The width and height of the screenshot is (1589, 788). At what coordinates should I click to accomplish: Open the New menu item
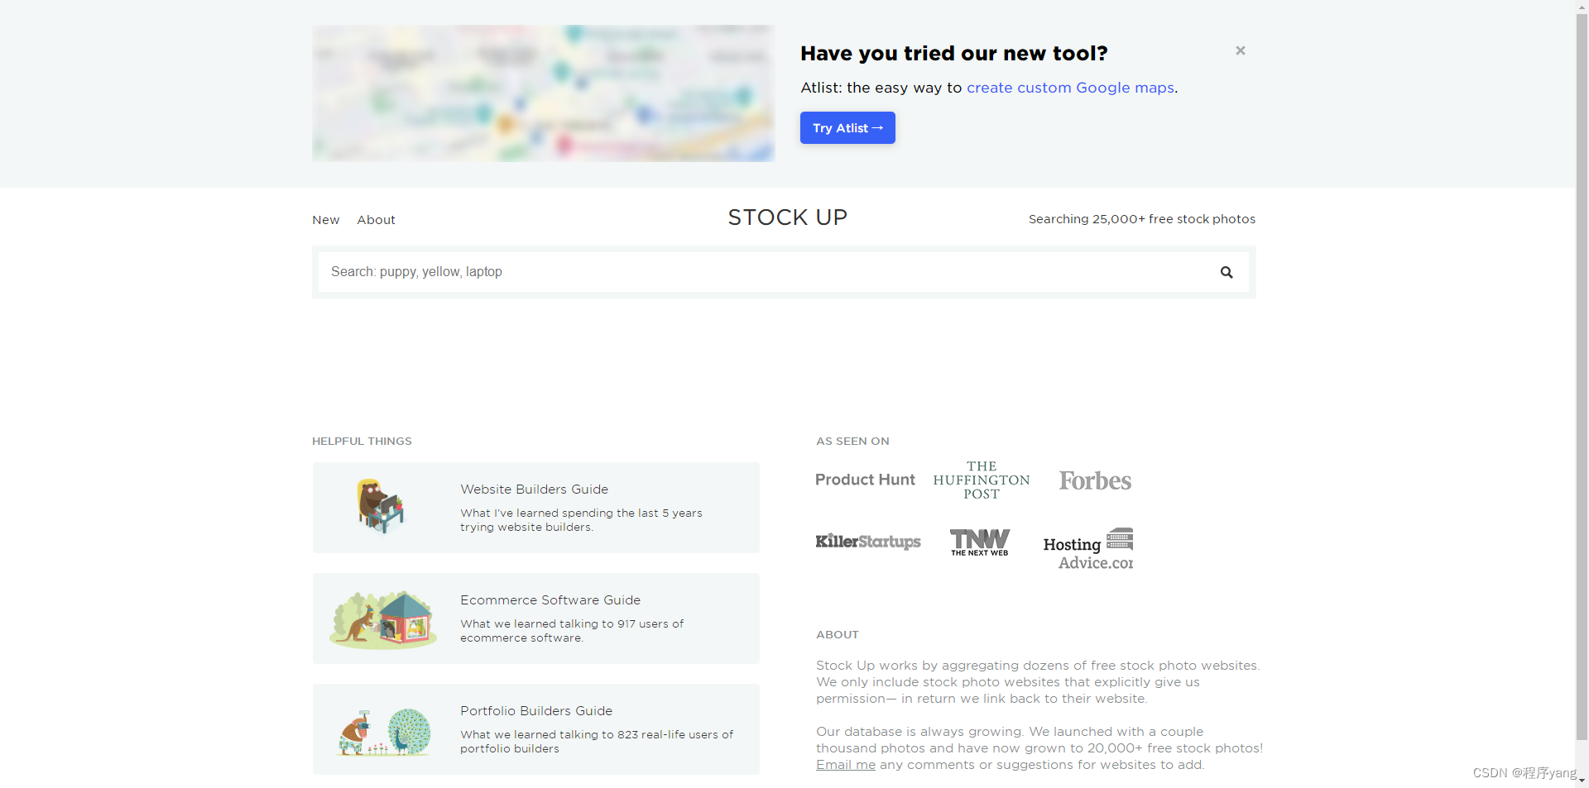(x=326, y=220)
